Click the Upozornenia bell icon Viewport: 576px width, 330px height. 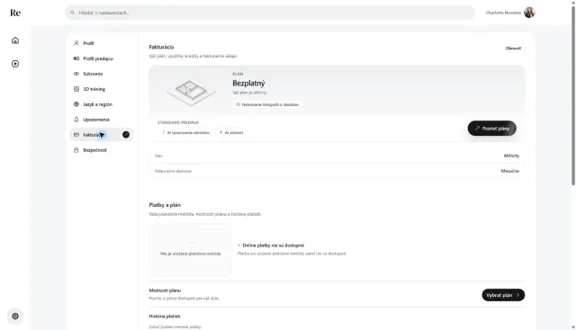[76, 120]
